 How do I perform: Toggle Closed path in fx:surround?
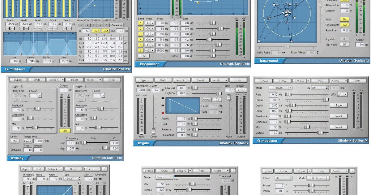pyautogui.click(x=344, y=25)
